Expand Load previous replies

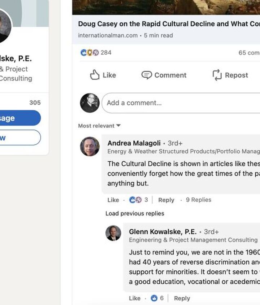point(135,213)
